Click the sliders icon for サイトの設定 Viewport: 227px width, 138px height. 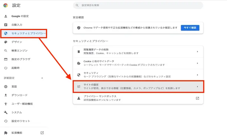pyautogui.click(x=79, y=86)
